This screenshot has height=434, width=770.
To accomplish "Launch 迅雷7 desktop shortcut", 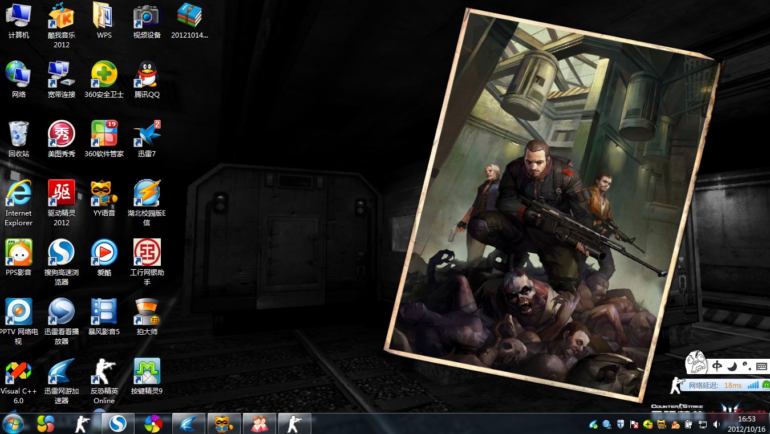I will (x=147, y=139).
